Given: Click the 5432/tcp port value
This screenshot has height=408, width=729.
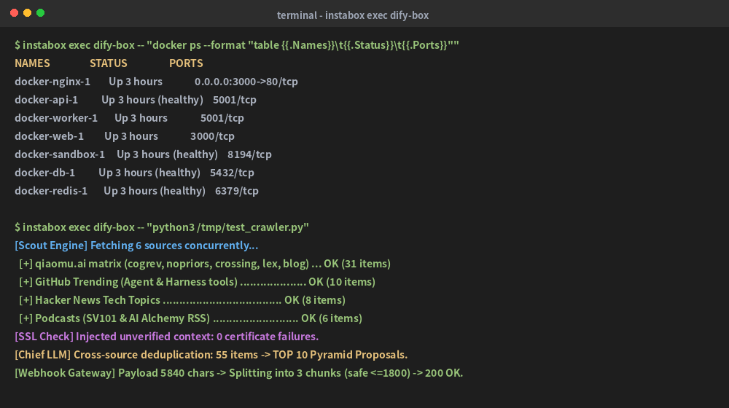Looking at the screenshot, I should [232, 173].
